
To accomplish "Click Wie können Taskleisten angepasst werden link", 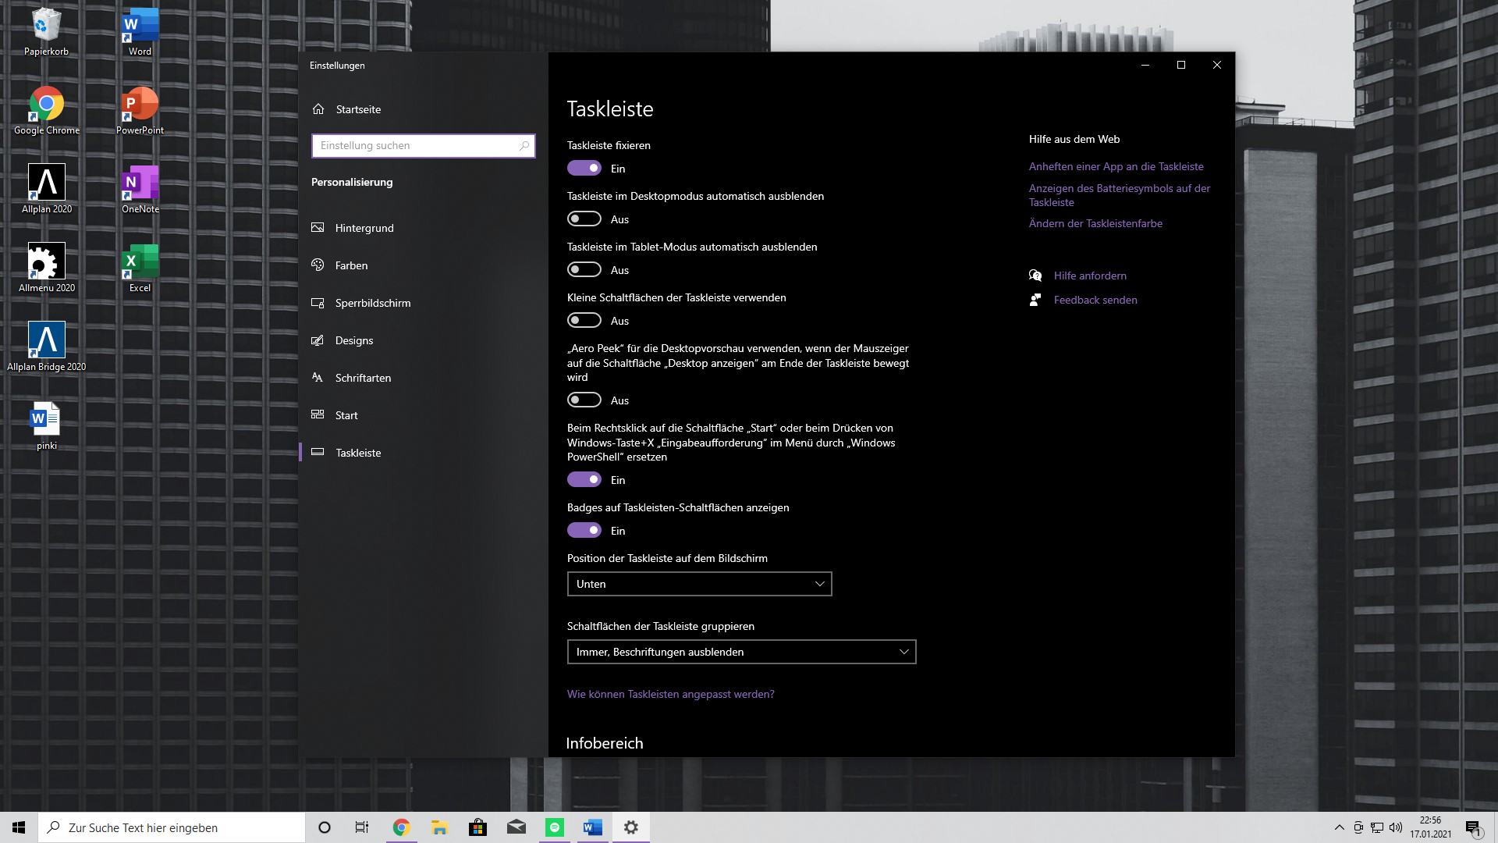I will coord(670,694).
